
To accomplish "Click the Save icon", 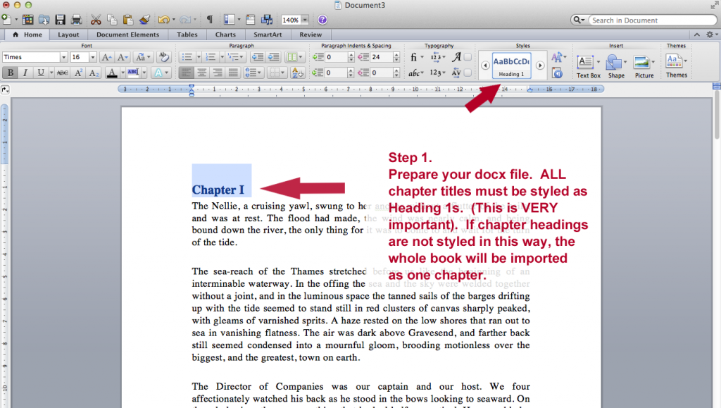I will (61, 20).
